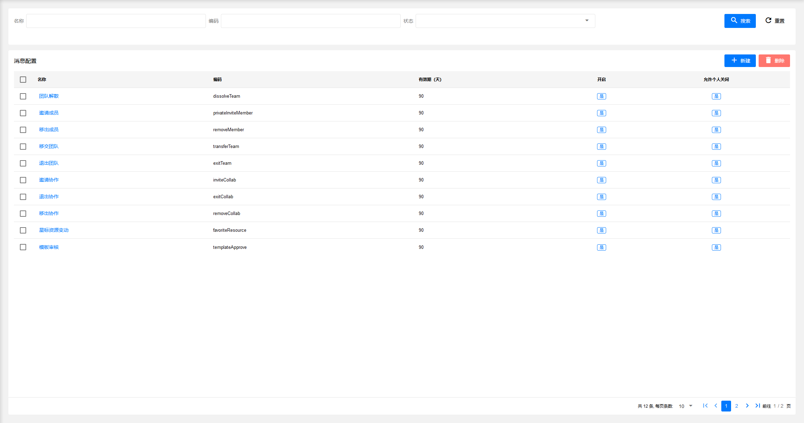Select page 2 in pagination
This screenshot has height=423, width=804.
[x=737, y=406]
